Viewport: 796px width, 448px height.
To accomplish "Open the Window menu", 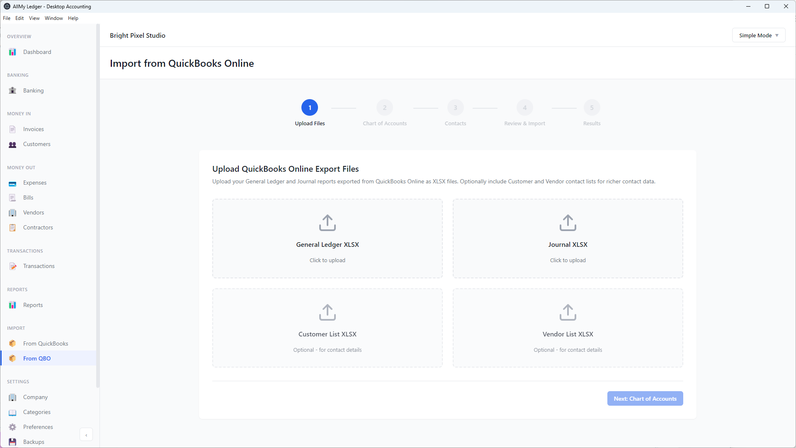I will [53, 18].
